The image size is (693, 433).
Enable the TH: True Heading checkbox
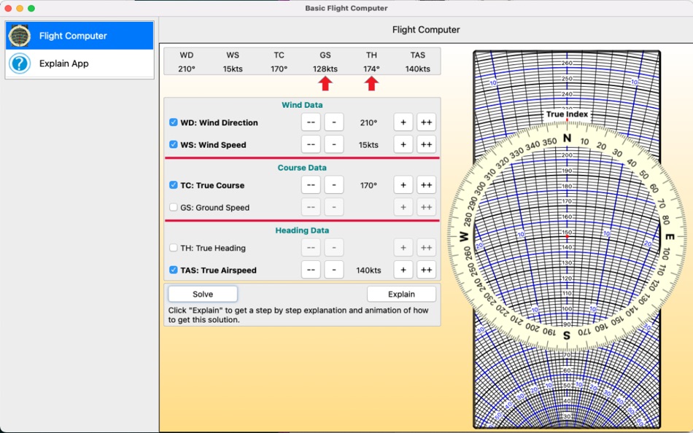click(174, 248)
